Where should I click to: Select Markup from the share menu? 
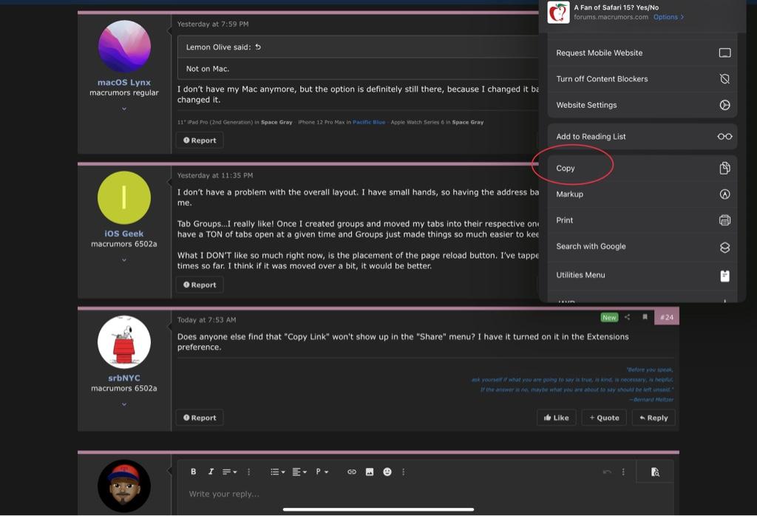coord(642,194)
